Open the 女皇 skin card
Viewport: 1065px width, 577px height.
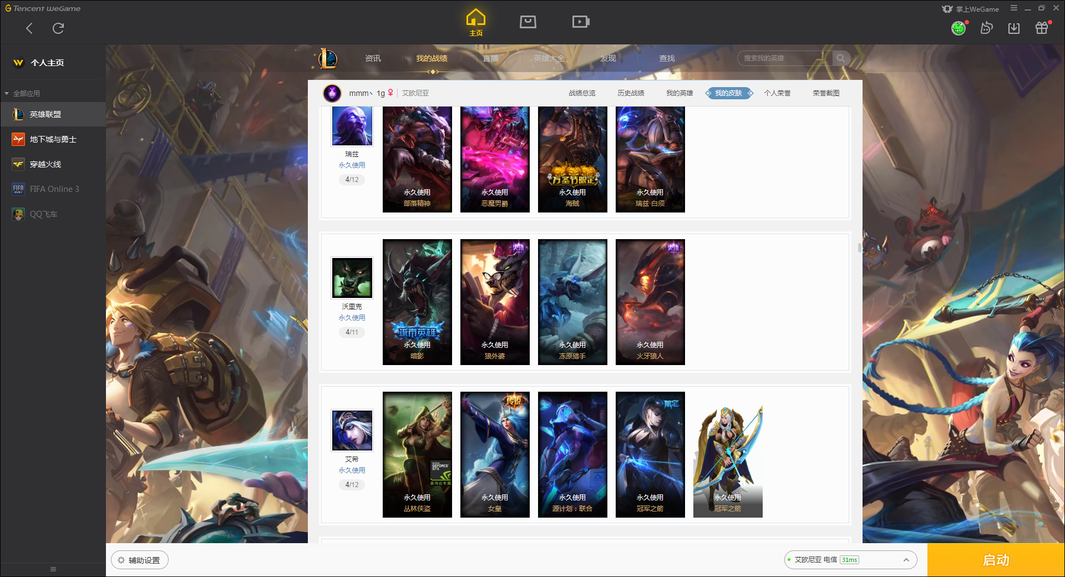tap(495, 454)
